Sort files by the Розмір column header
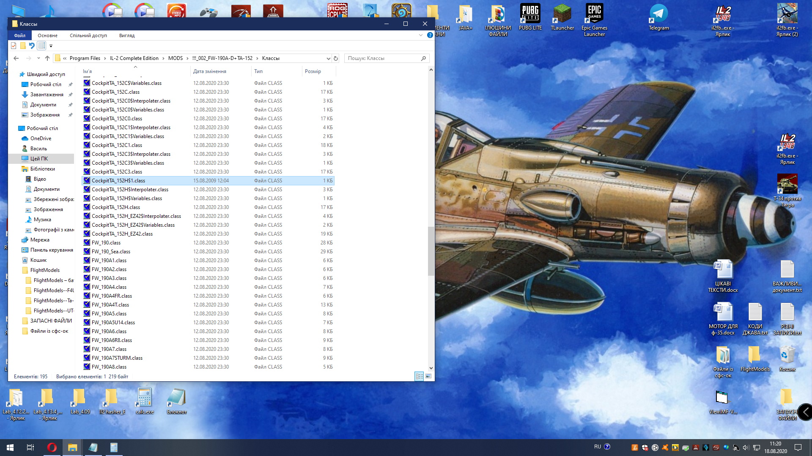The image size is (812, 456). [313, 71]
